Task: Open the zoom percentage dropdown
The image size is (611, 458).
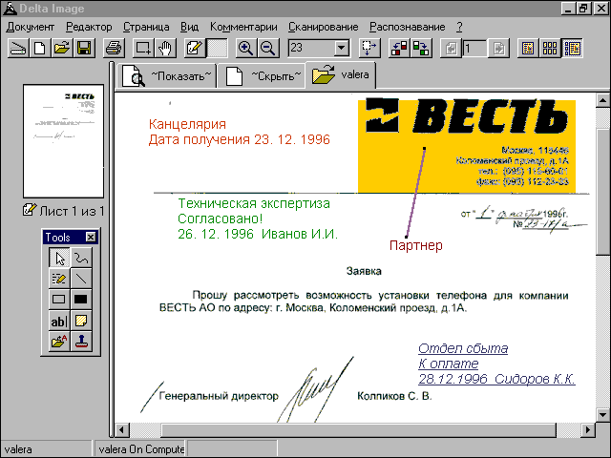Action: [x=341, y=49]
